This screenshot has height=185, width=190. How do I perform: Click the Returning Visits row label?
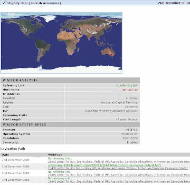[15, 115]
